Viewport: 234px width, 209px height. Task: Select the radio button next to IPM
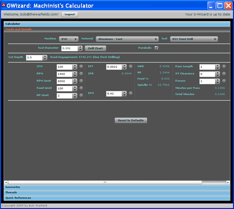(130, 93)
